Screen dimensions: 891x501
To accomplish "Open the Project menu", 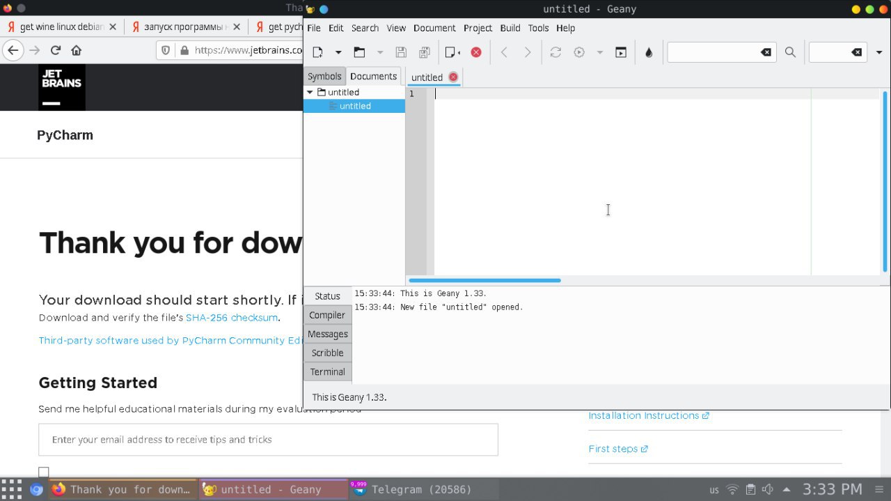I will pyautogui.click(x=478, y=28).
